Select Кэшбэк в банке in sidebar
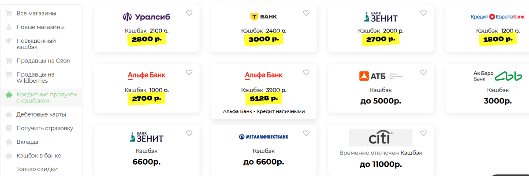The image size is (529, 176). click(38, 156)
